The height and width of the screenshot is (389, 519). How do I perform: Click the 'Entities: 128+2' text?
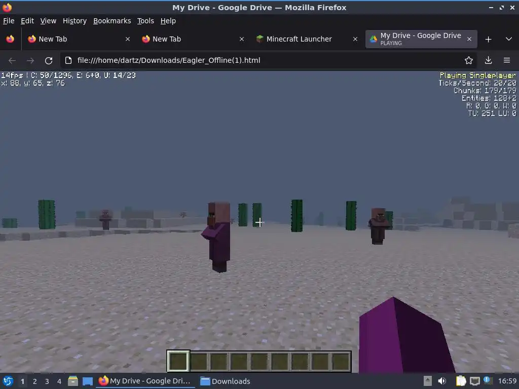(489, 98)
